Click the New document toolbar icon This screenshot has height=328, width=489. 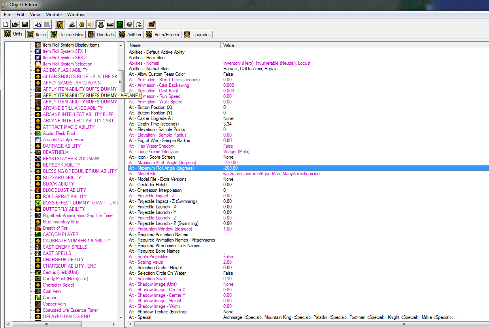(x=6, y=24)
